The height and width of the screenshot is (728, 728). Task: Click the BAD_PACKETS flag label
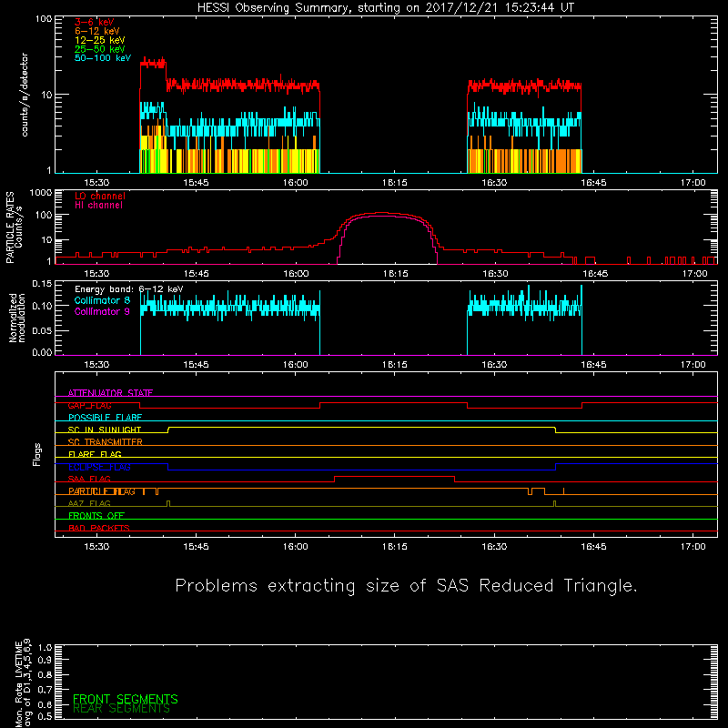click(x=99, y=528)
